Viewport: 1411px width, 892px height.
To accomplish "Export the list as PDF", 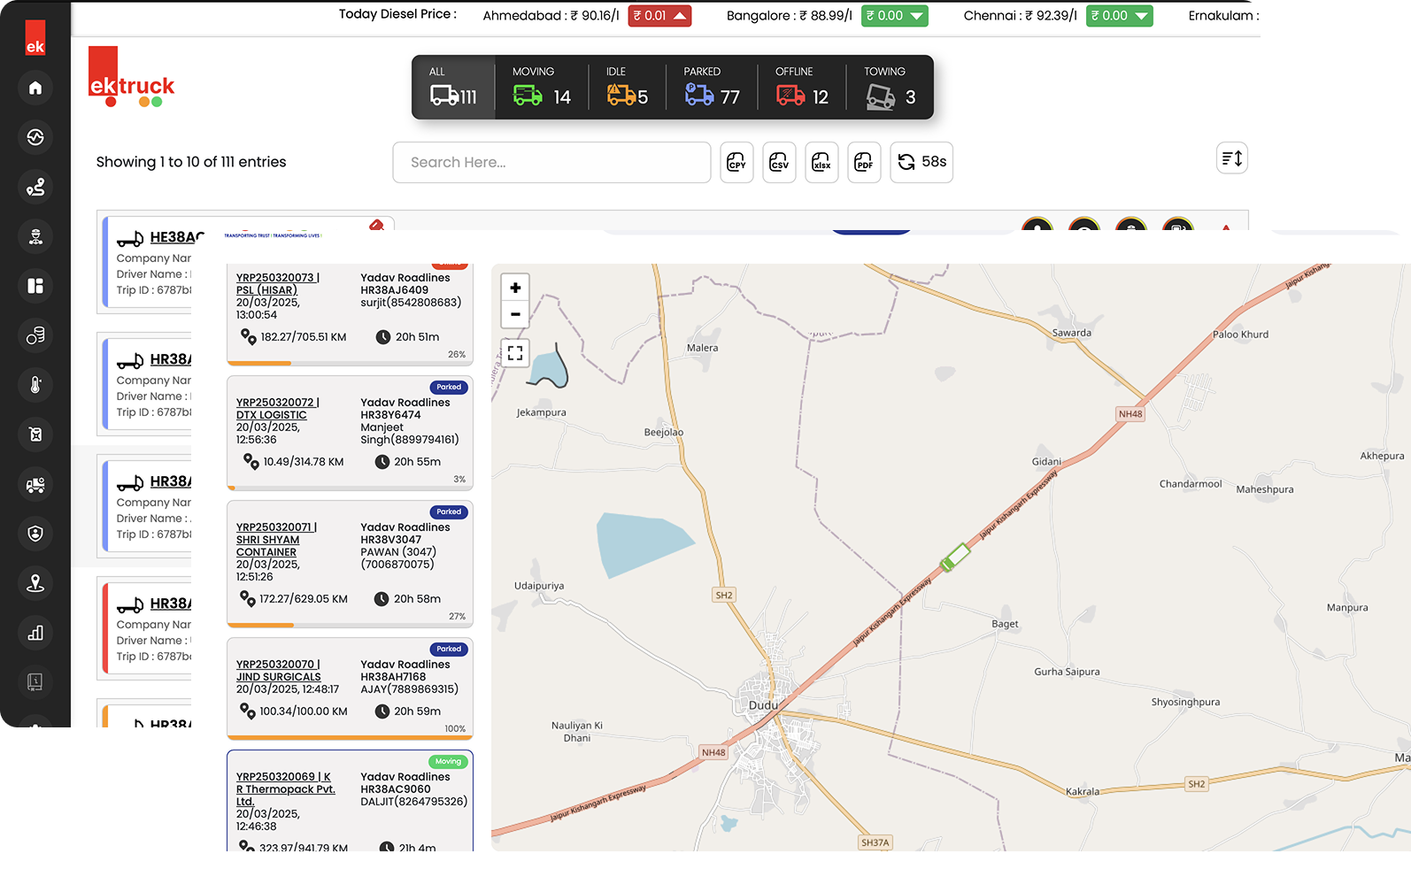I will tap(864, 163).
